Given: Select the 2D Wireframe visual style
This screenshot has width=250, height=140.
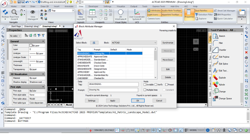Looking at the screenshot, I should (x=120, y=15).
